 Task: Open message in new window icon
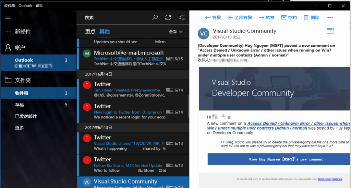click(x=330, y=31)
